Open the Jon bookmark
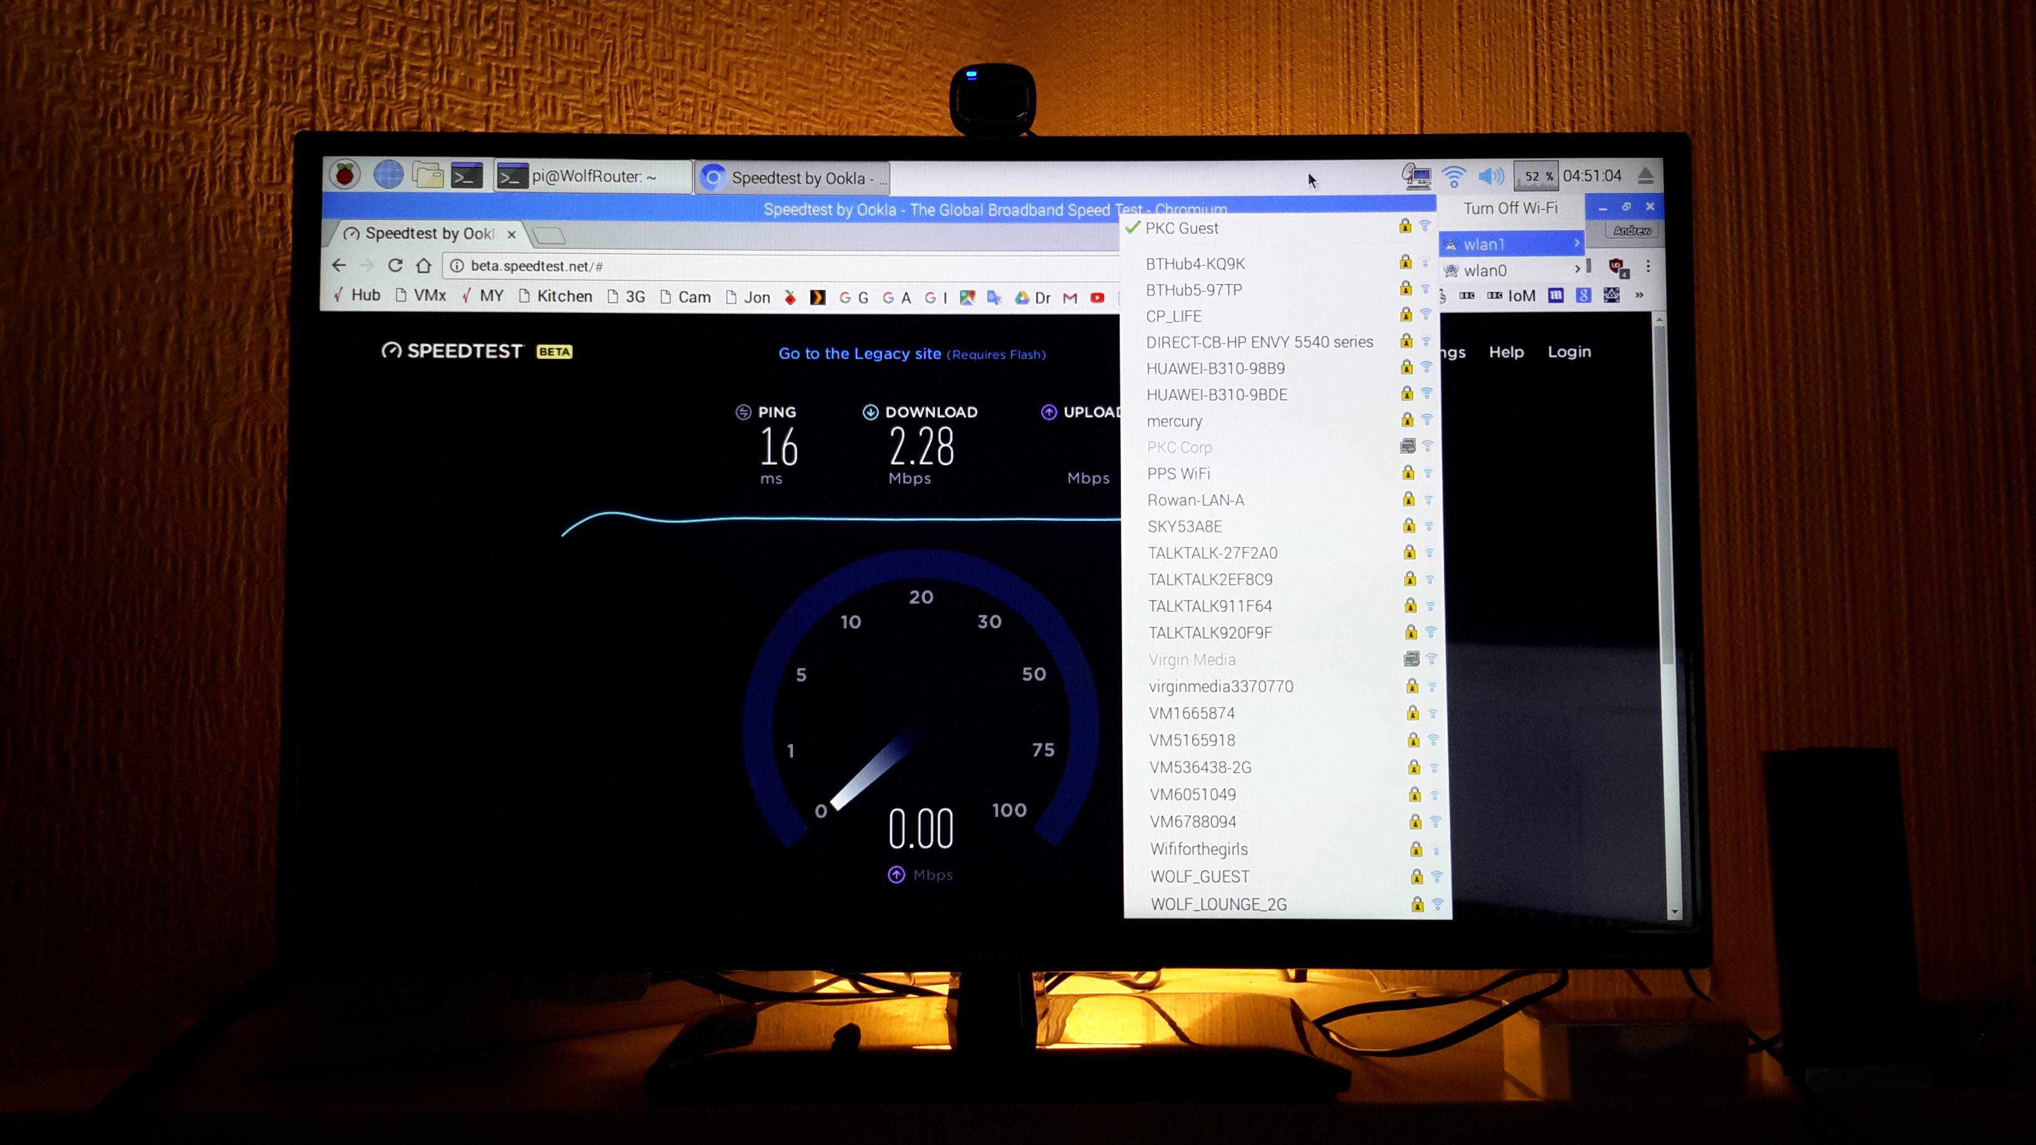The width and height of the screenshot is (2036, 1145). tap(748, 297)
